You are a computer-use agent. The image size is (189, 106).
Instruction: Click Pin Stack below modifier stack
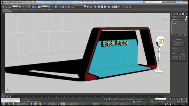click(x=173, y=35)
